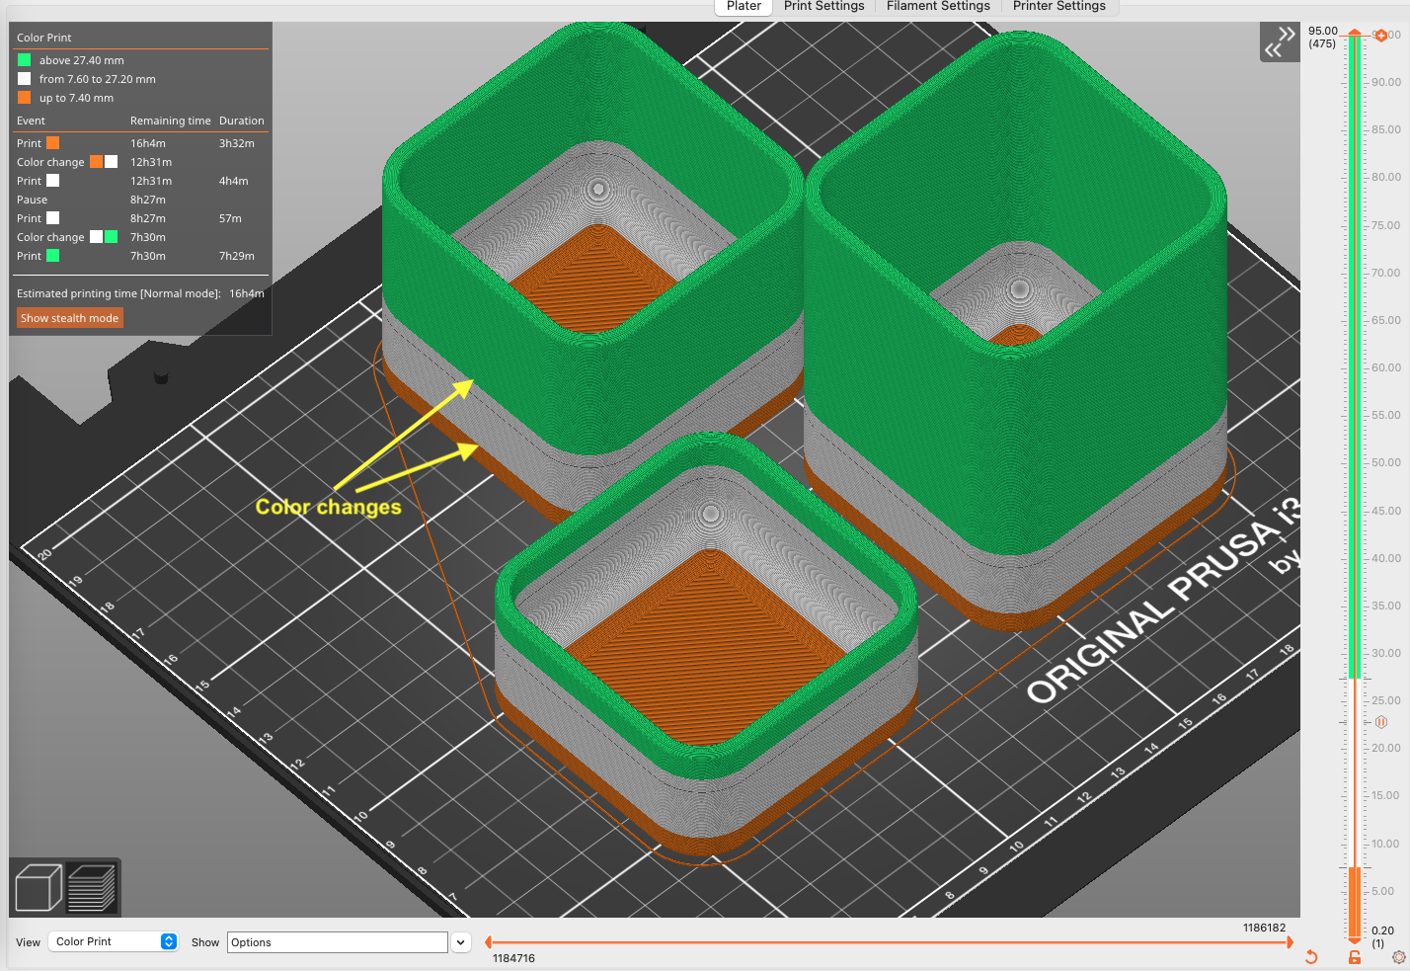Click the orange swatch in the 12h31m Color change row
1410x971 pixels.
tap(96, 161)
